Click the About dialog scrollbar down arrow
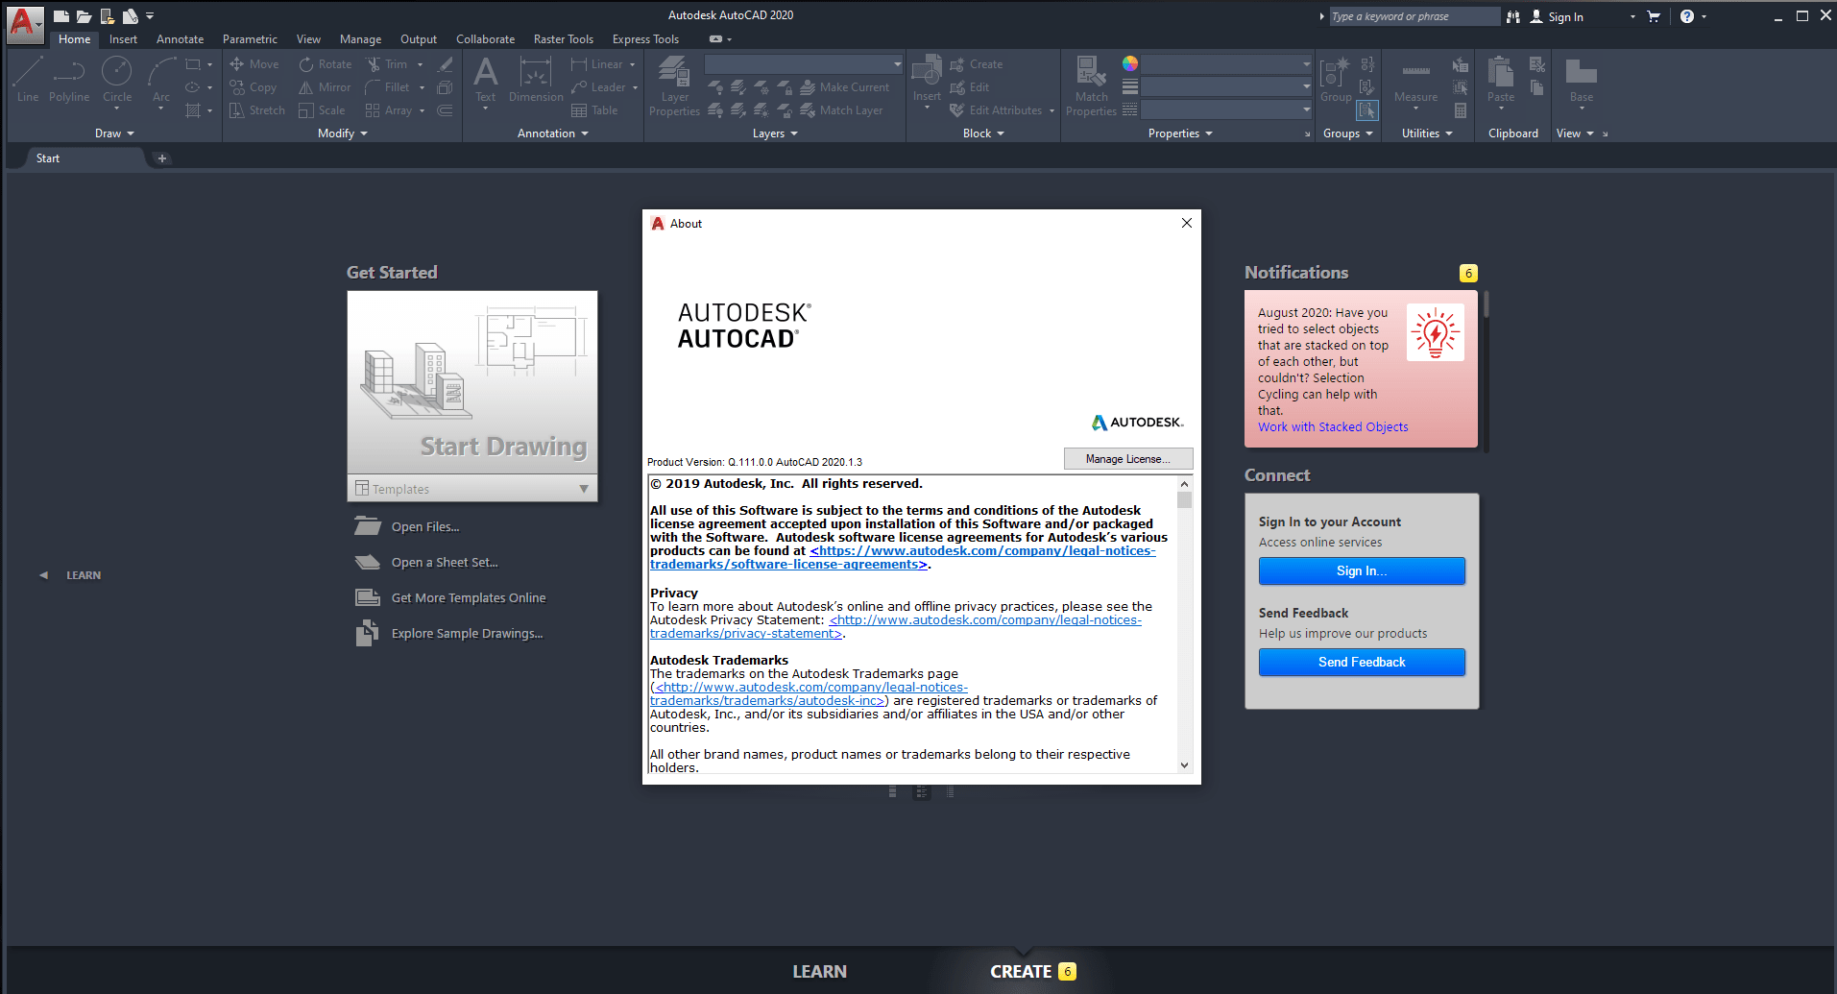Screen dimensions: 1837x994 point(1184,765)
